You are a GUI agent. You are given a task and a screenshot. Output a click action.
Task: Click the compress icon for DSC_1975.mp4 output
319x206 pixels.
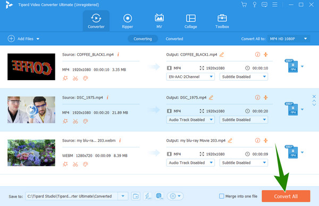(265, 98)
